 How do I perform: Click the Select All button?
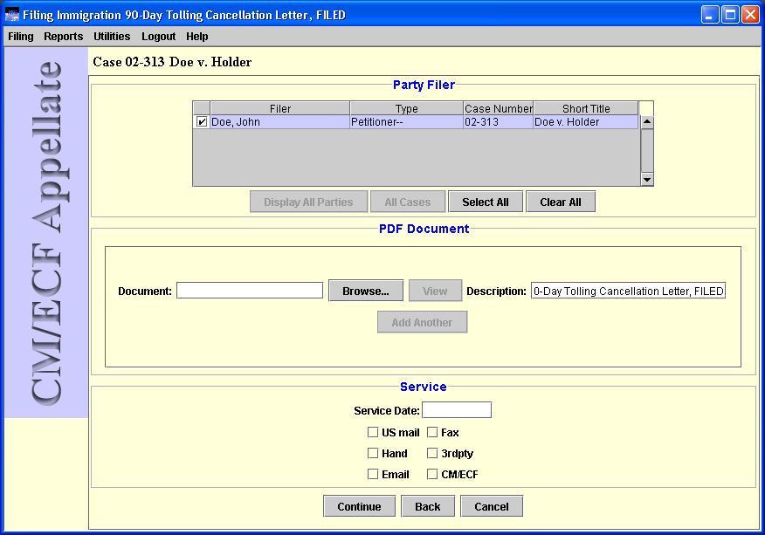[486, 202]
